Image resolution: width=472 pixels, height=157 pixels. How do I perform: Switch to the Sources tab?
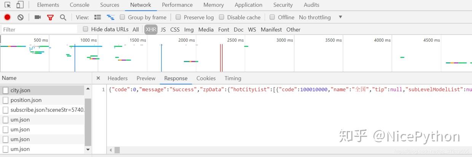[x=110, y=5]
